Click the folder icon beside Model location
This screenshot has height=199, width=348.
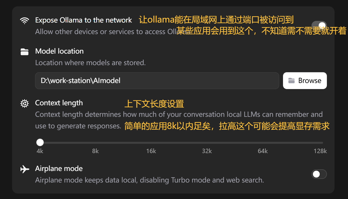(25, 52)
